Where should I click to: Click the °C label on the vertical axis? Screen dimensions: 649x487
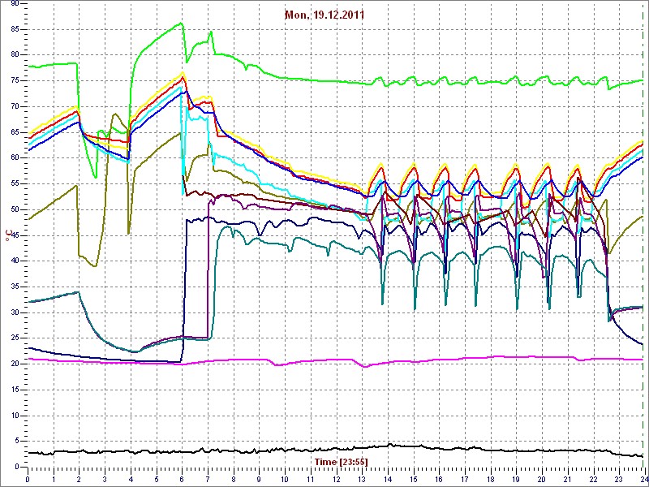point(8,235)
